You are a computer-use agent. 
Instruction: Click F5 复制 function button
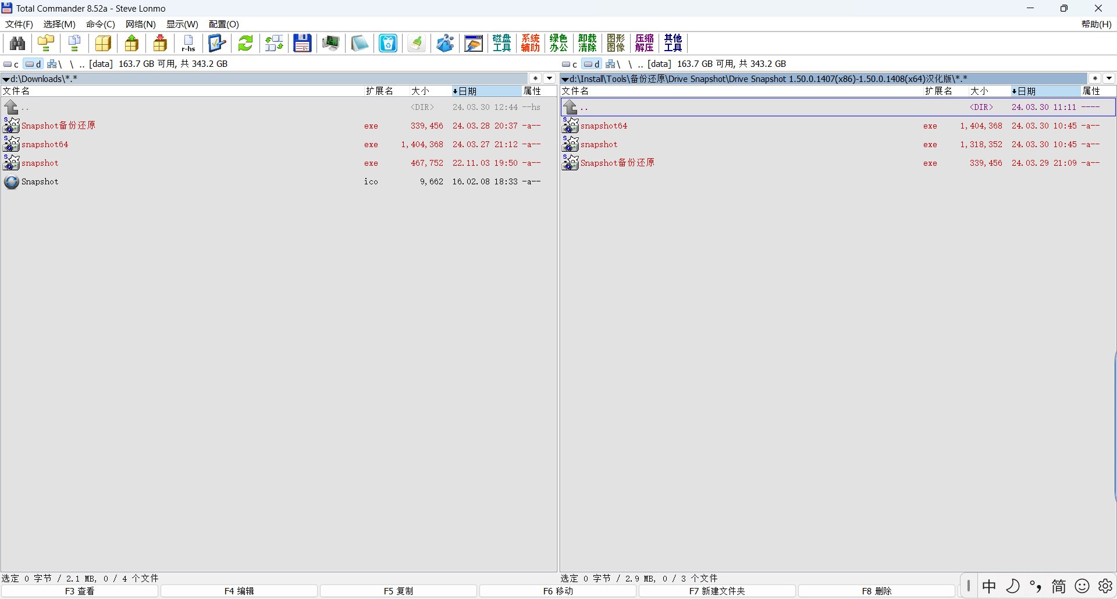click(399, 591)
